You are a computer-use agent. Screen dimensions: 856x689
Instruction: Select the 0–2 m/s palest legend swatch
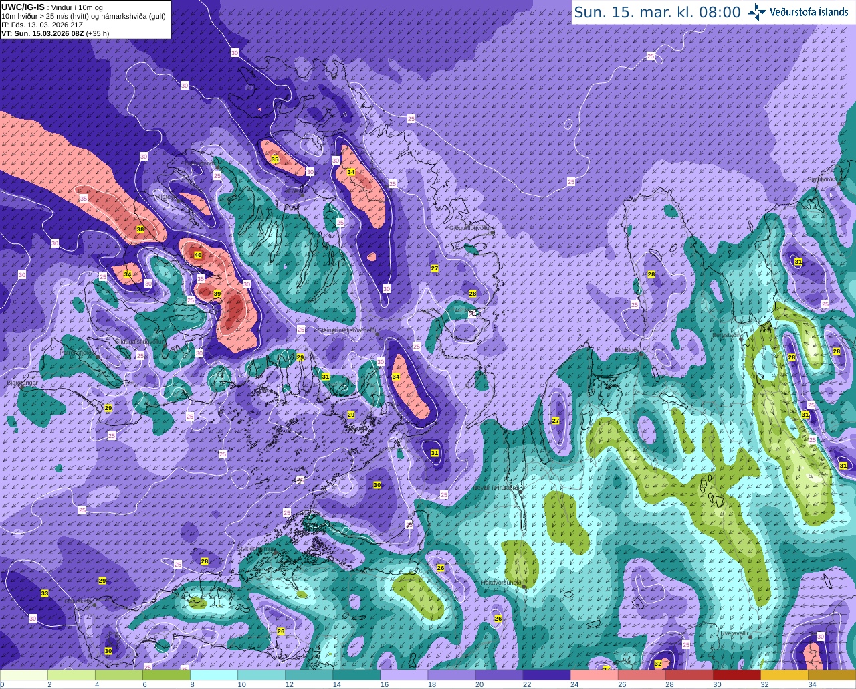24,675
